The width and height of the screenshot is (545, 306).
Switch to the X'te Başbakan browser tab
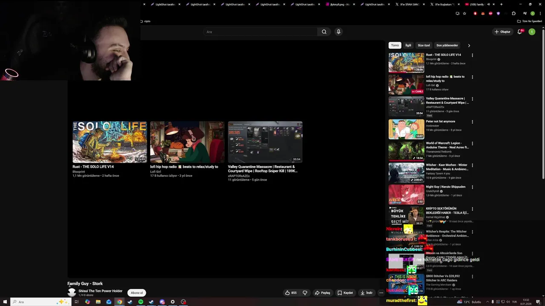(444, 4)
